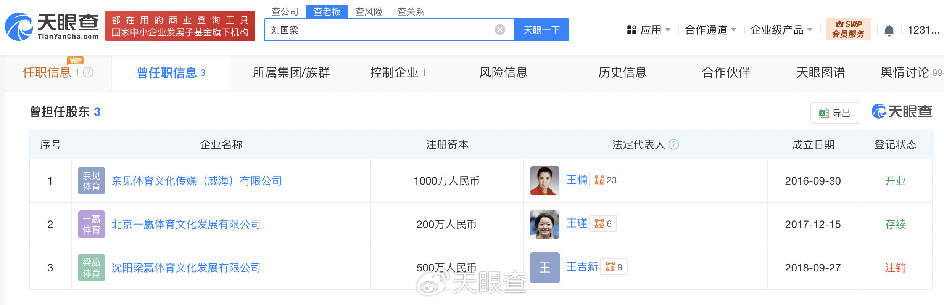Open the 天眼图谱 tab
The image size is (944, 305).
pos(821,72)
